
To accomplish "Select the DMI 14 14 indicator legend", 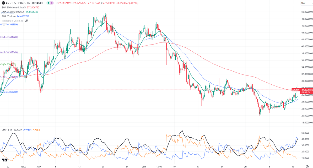I will tap(21, 130).
